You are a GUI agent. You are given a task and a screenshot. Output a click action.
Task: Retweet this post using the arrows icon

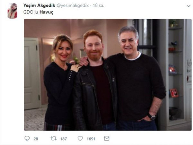pyautogui.click(x=54, y=139)
